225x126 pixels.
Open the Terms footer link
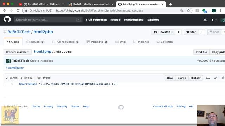(x=36, y=106)
